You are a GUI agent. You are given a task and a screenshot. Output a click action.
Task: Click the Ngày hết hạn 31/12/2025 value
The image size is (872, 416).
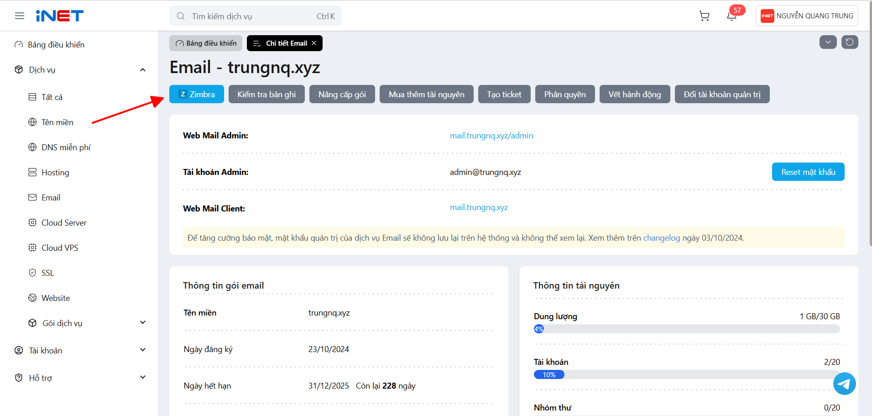tap(329, 386)
